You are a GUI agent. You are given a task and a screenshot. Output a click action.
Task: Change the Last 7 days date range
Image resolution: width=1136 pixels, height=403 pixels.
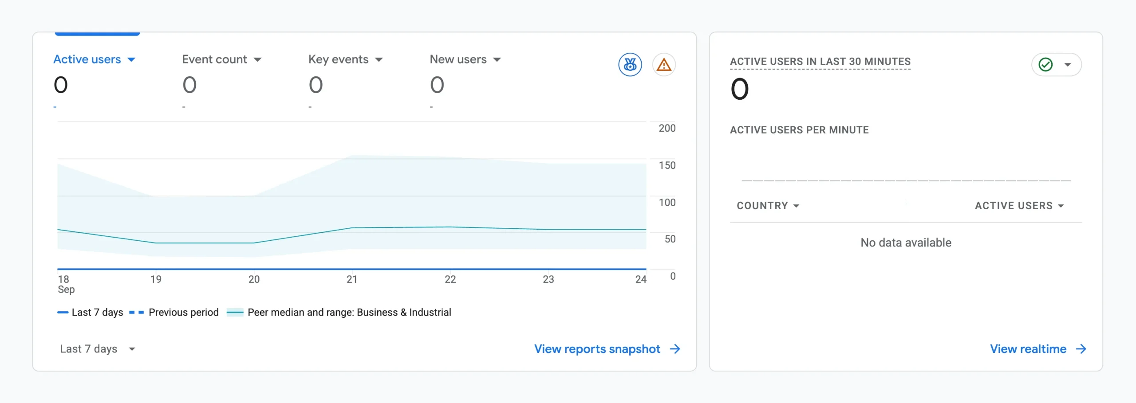[98, 349]
